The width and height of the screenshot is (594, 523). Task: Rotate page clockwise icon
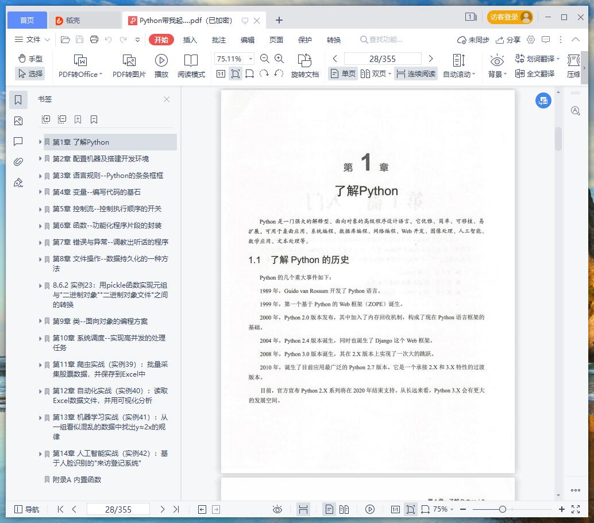point(264,73)
